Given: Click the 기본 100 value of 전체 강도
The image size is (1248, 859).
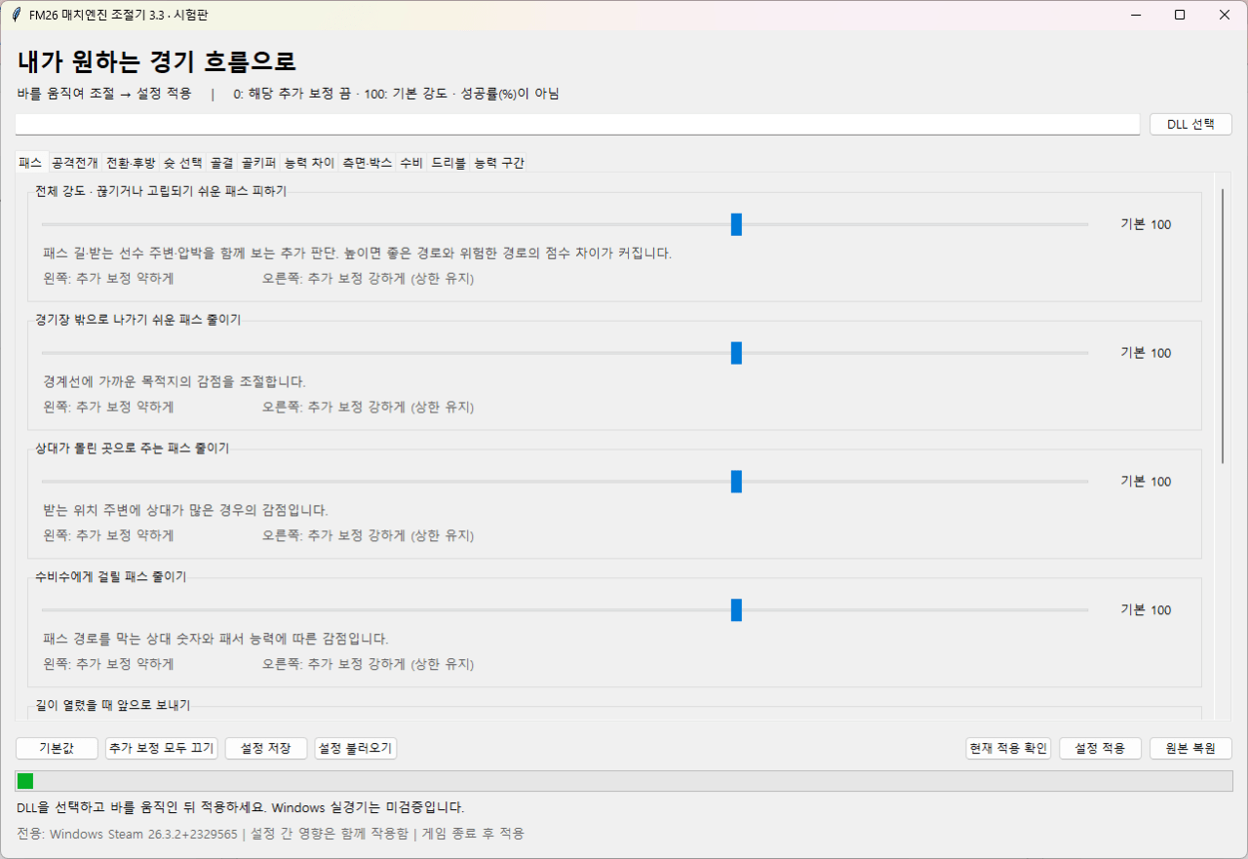Looking at the screenshot, I should (1146, 224).
